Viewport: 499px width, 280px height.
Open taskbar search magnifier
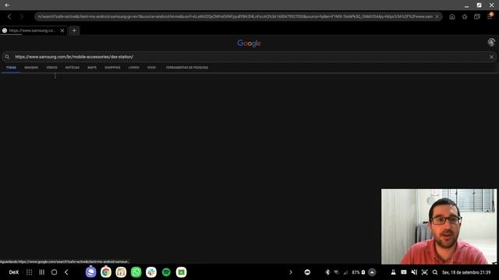tap(435, 272)
